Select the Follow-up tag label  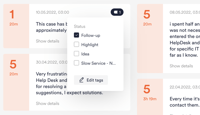[91, 35]
